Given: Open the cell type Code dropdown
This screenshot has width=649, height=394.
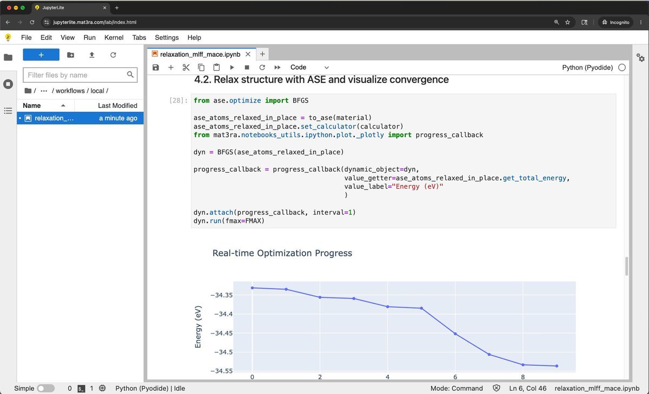Looking at the screenshot, I should click(x=309, y=67).
